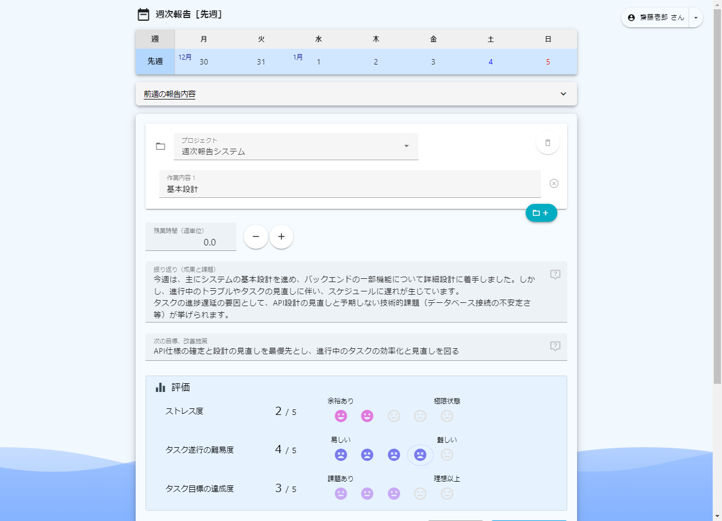Click the trash icon to delete project
This screenshot has height=521, width=722.
point(548,143)
